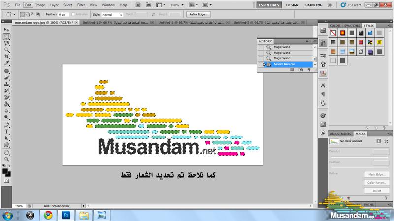Choose Add to Selection mode
This screenshot has width=394, height=221.
28,15
